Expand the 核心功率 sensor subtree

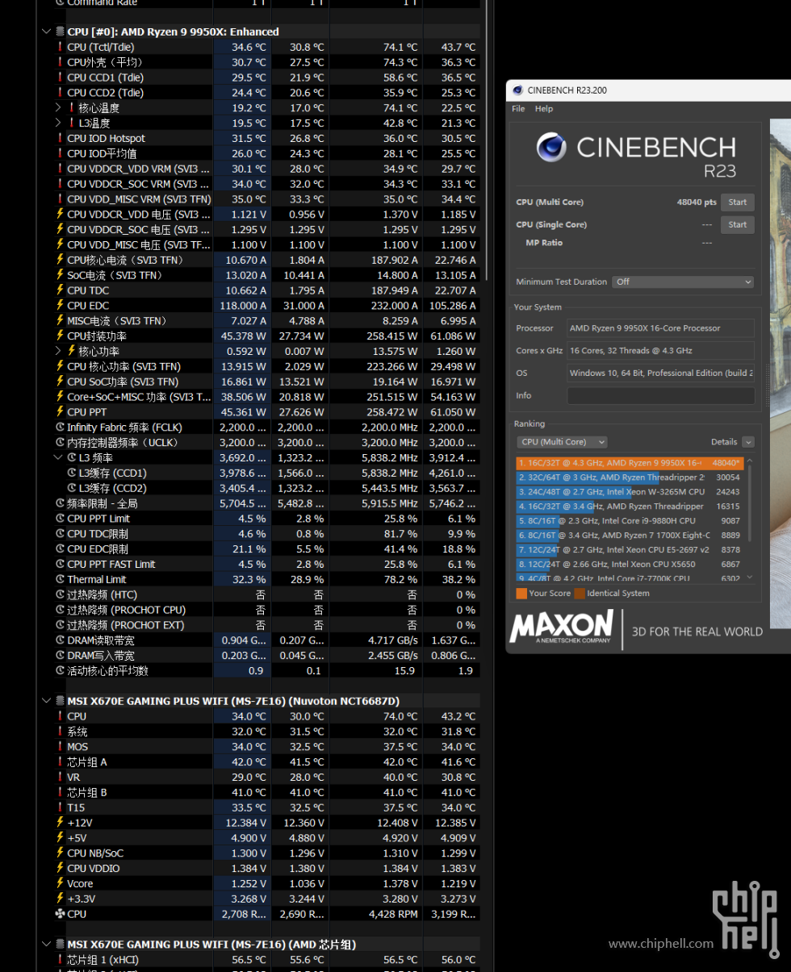pyautogui.click(x=58, y=351)
